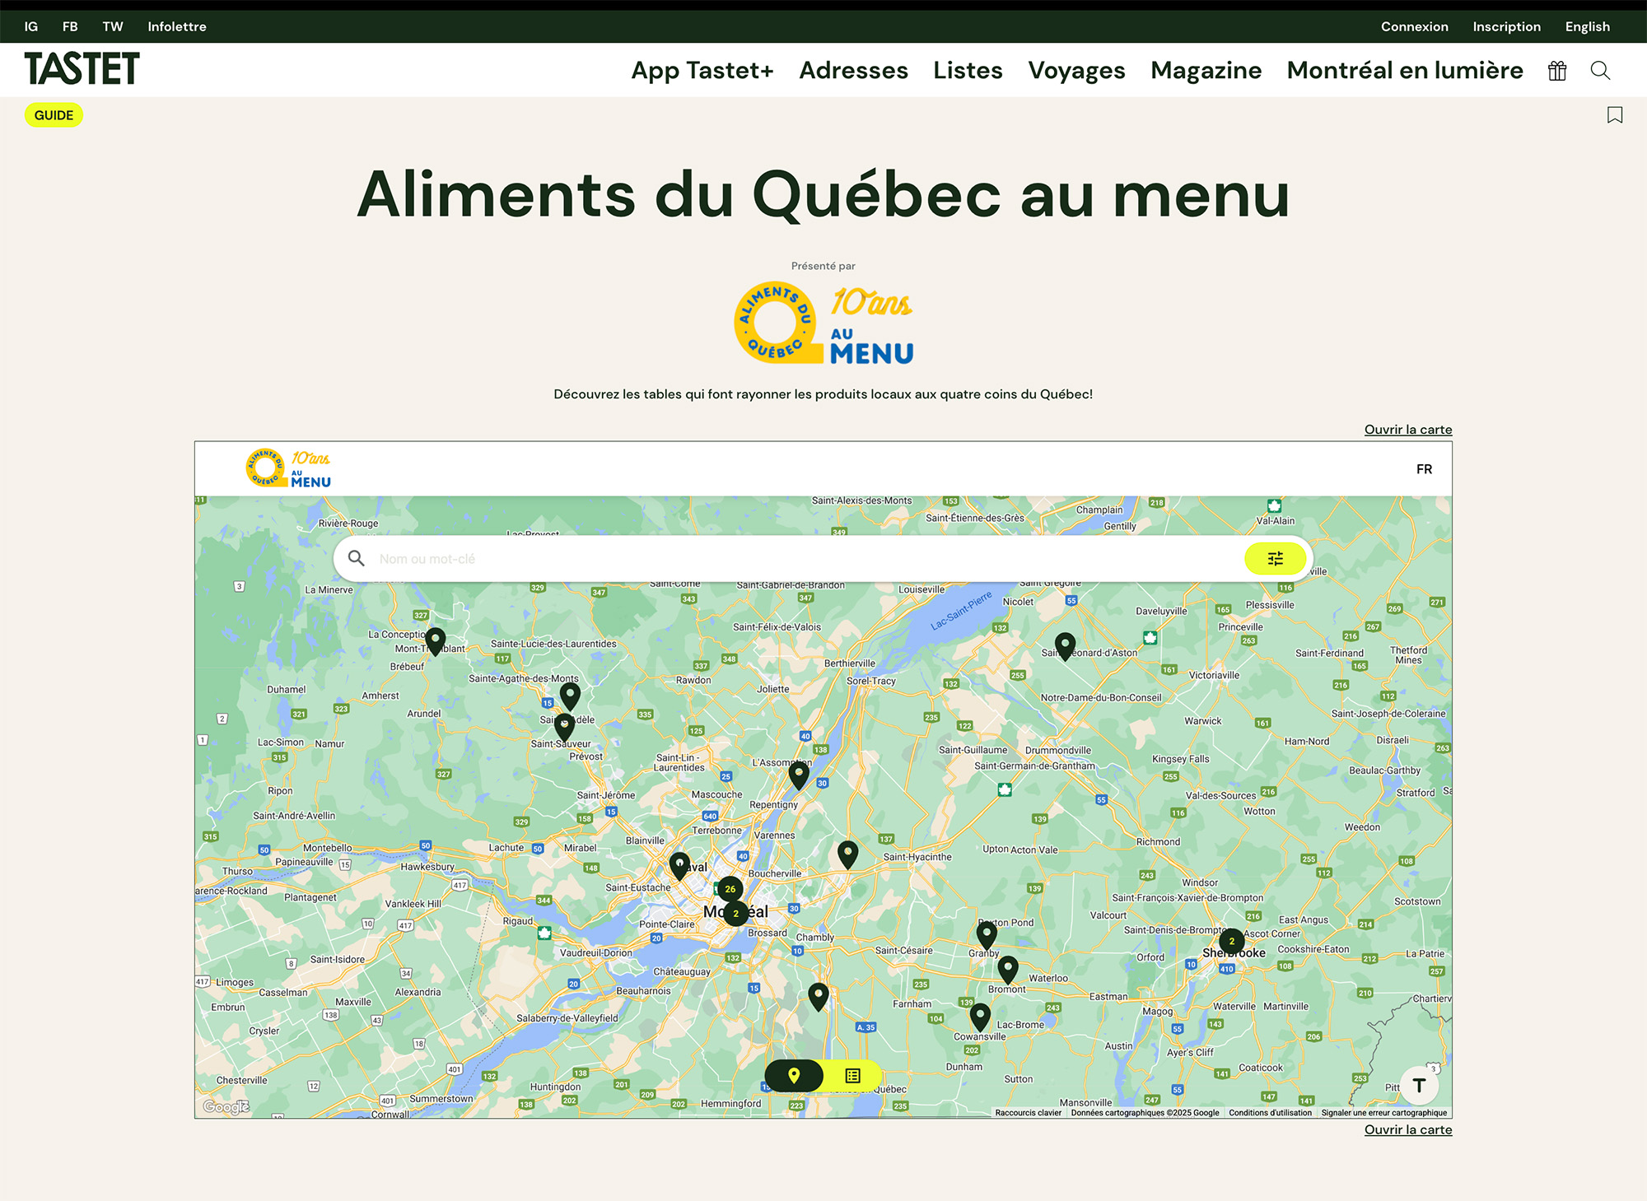The width and height of the screenshot is (1647, 1201).
Task: Select the Granby map pin
Action: pos(987,935)
